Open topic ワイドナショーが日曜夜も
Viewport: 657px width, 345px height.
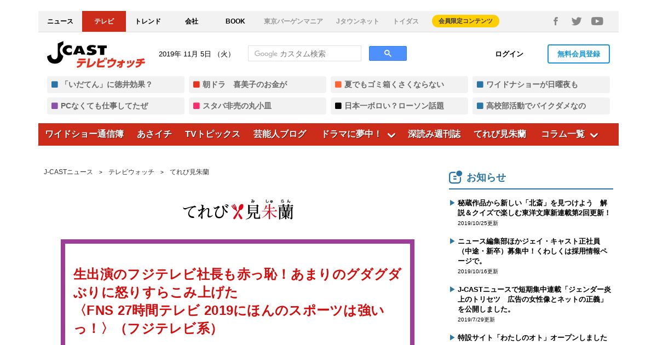pyautogui.click(x=541, y=84)
